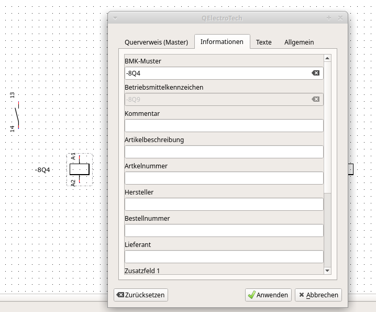Image resolution: width=376 pixels, height=312 pixels.
Task: Click Anwenden to apply changes
Action: (268, 295)
